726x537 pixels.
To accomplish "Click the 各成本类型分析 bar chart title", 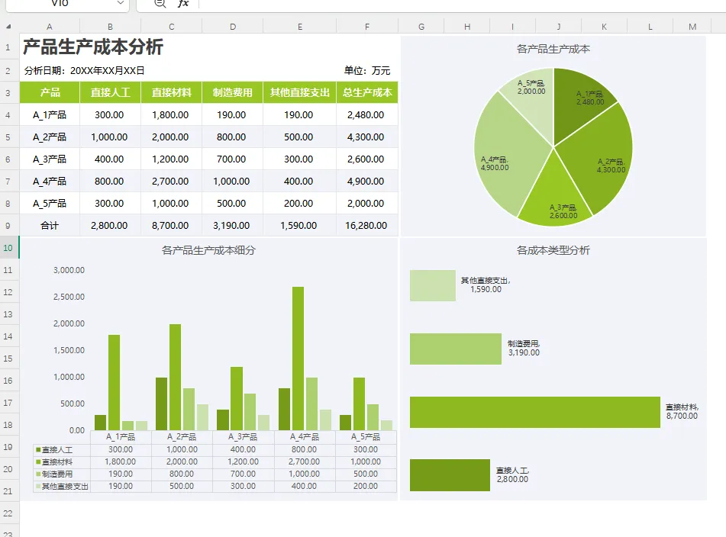I will click(553, 251).
